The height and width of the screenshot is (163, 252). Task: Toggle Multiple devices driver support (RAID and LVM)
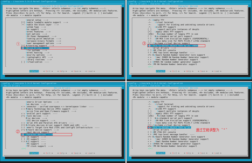23,125
